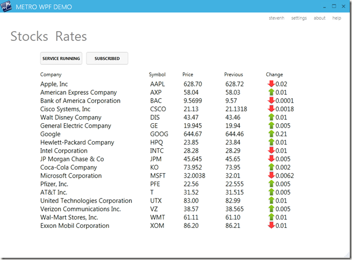Select United Technologies Corporation name
The image size is (352, 260).
[x=86, y=201]
